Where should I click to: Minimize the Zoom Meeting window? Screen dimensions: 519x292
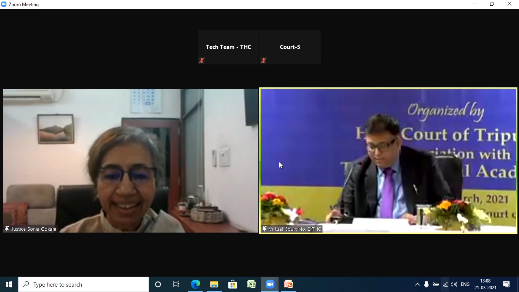475,4
